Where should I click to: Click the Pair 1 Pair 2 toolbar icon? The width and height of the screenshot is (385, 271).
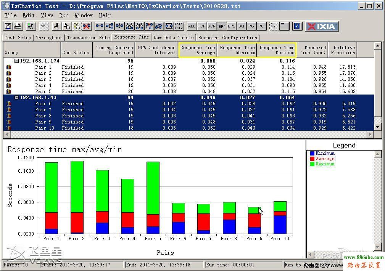point(179,26)
